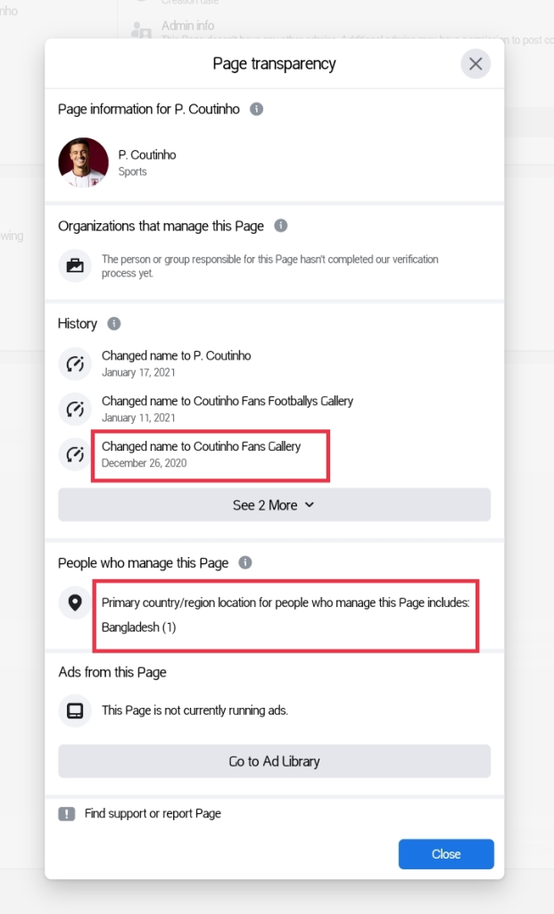
Task: Click info icon beside Page information heading
Action: 256,109
